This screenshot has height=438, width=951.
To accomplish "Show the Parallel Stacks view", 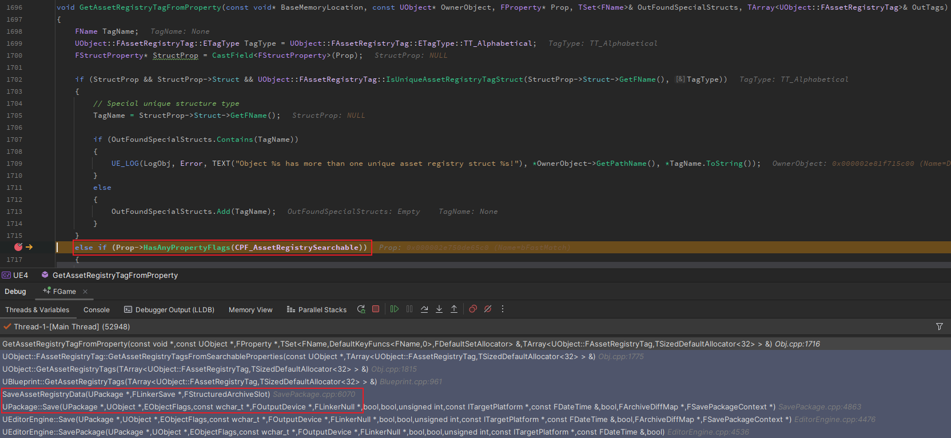I will click(x=317, y=310).
